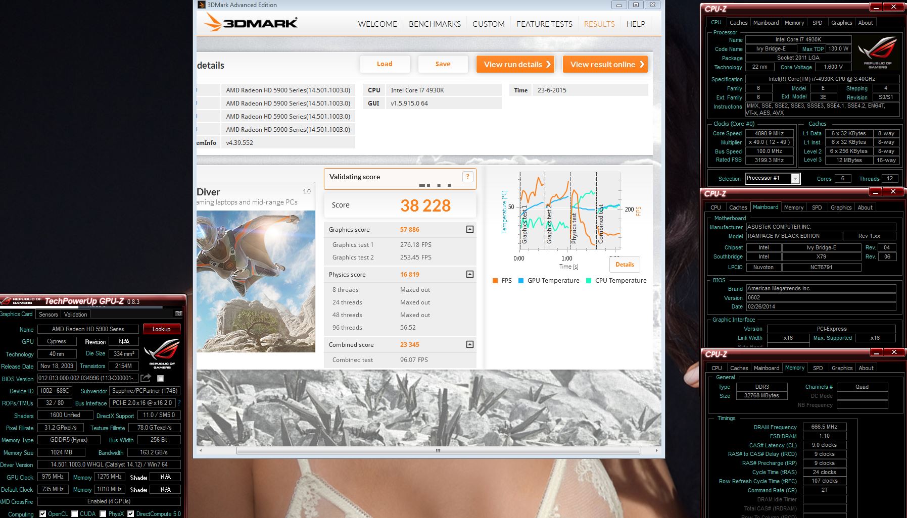907x518 pixels.
Task: Minimize the 3DMark Advanced Edition window
Action: (x=619, y=5)
